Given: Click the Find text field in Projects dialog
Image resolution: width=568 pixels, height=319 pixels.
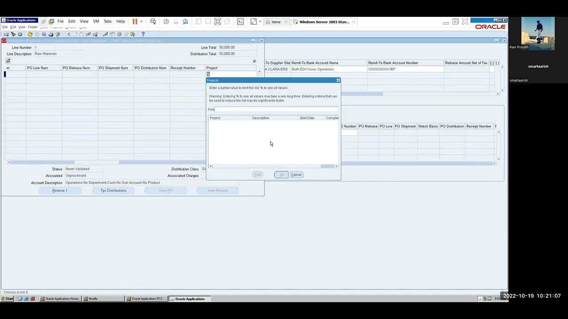Looking at the screenshot, I should (x=277, y=109).
